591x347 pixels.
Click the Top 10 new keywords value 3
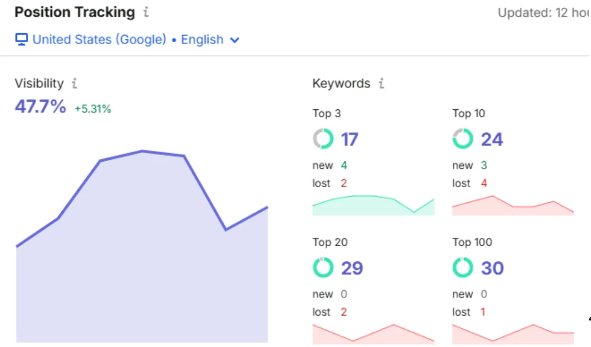coord(484,165)
